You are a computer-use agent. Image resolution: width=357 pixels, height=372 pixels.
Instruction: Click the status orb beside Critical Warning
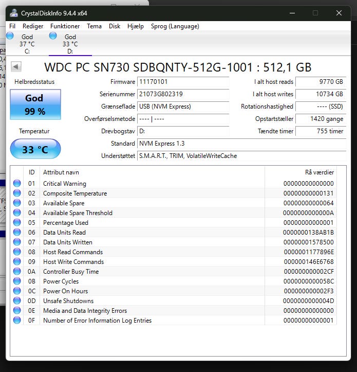point(17,184)
